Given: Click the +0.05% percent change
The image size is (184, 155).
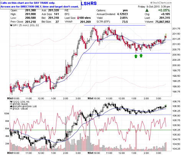Looking at the screenshot, I should 164,10.
